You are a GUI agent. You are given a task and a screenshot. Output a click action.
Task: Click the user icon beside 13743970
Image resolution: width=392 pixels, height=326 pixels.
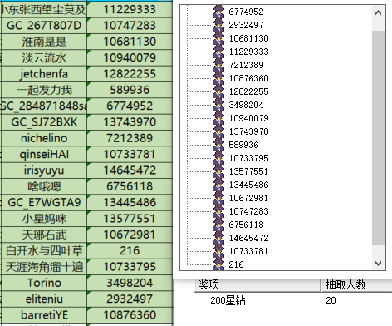point(218,131)
